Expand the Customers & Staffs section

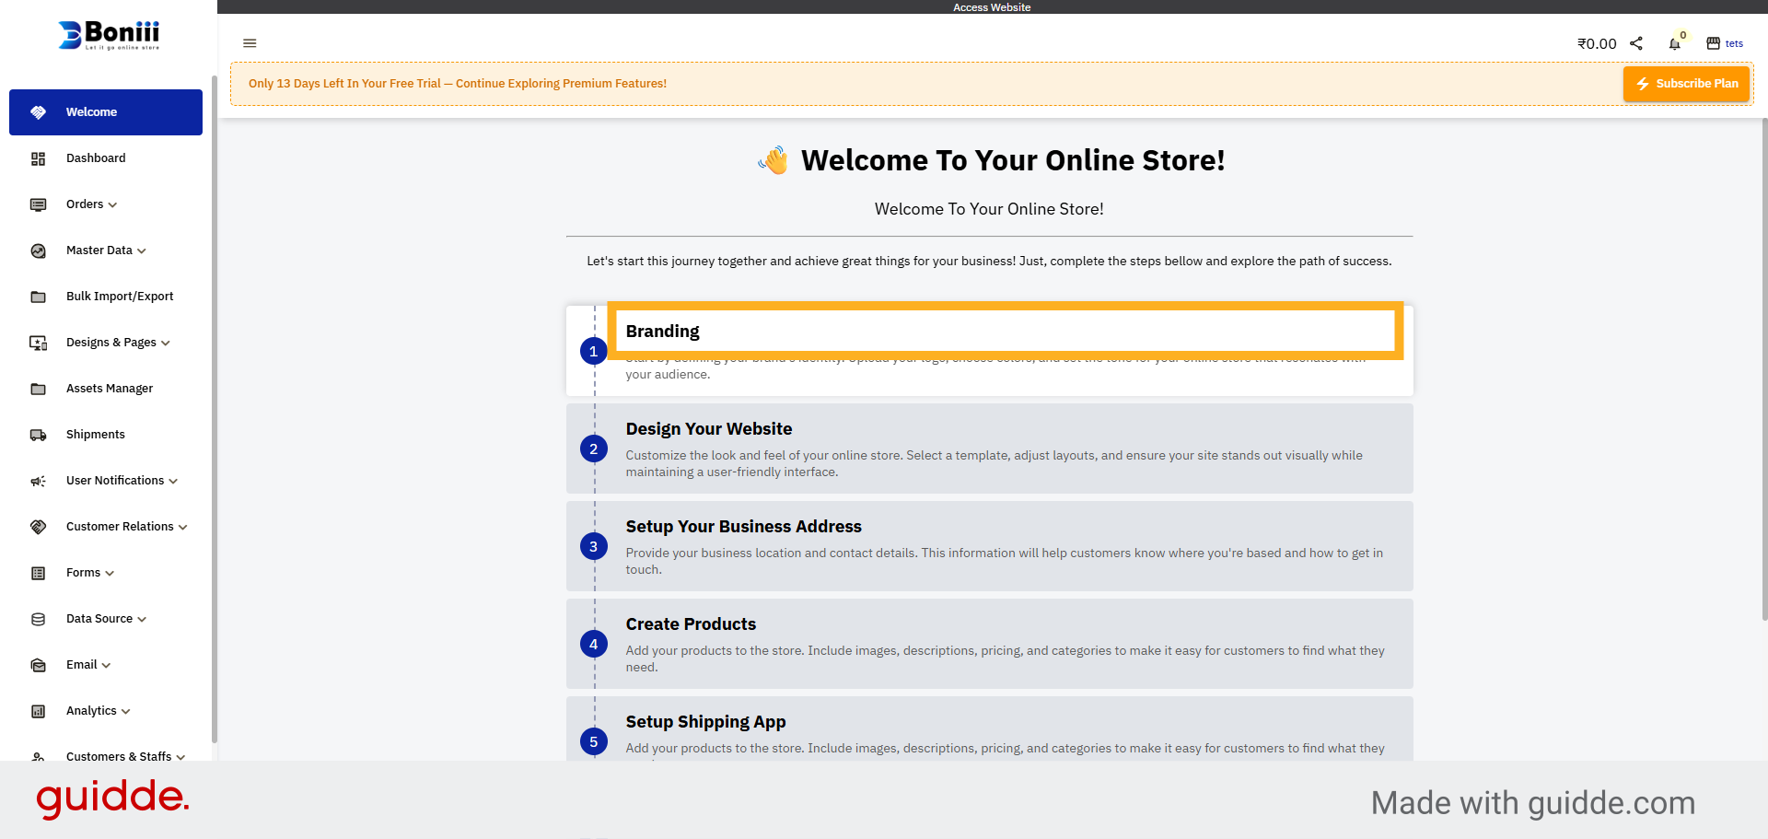click(181, 757)
